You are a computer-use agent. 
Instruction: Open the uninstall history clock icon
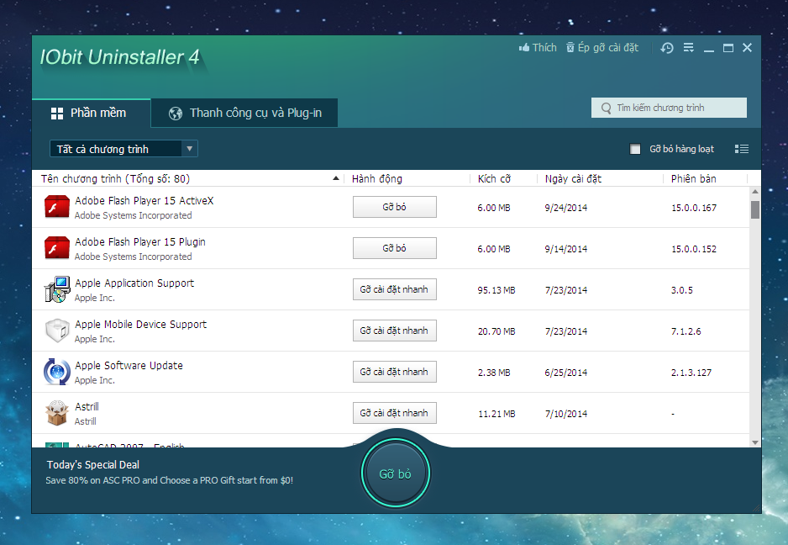(667, 48)
